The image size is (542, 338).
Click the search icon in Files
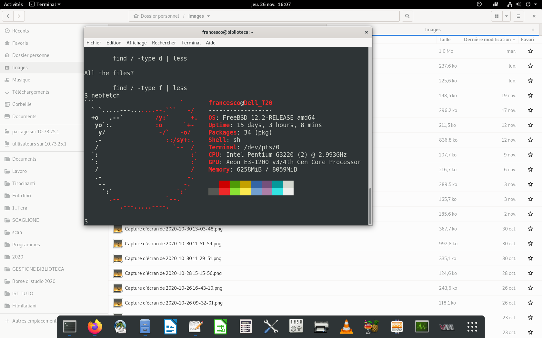click(407, 16)
